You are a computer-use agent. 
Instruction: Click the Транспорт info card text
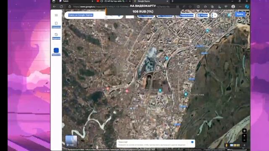click(x=152, y=143)
